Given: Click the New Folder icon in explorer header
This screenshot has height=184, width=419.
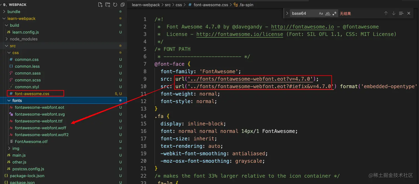Looking at the screenshot, I should tap(108, 5).
